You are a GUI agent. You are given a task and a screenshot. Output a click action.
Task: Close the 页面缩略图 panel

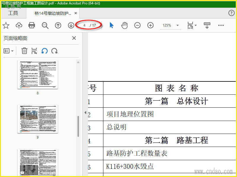tap(74, 38)
